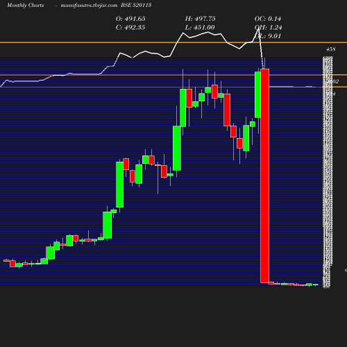Click the munafasutra.tbrjar.com site label
The width and height of the screenshot is (347, 347).
point(89,6)
